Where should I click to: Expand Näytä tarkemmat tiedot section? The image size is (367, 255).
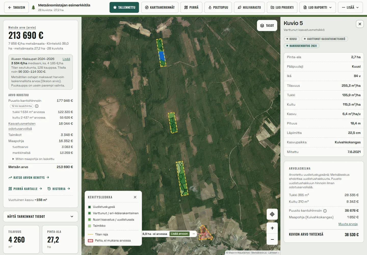point(41,216)
